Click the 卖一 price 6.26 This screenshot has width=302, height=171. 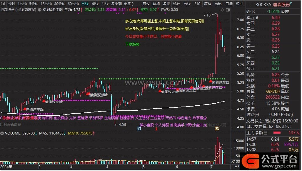(276, 40)
